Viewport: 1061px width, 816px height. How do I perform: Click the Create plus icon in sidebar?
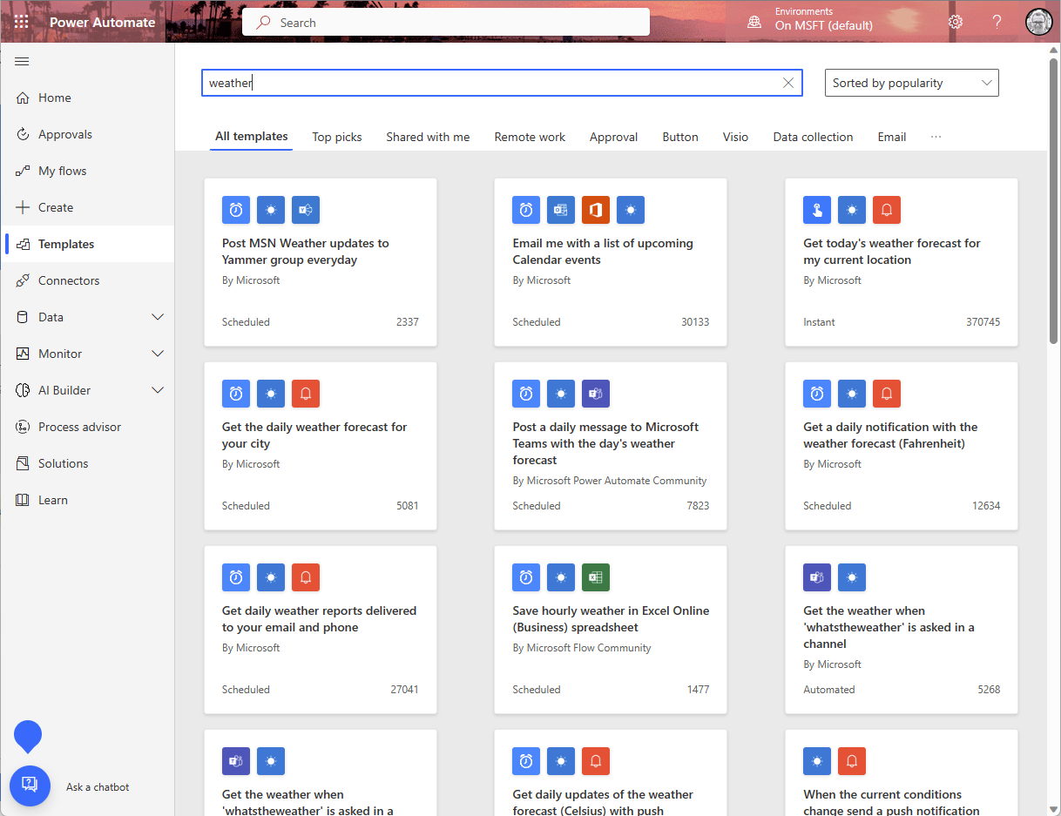coord(23,207)
